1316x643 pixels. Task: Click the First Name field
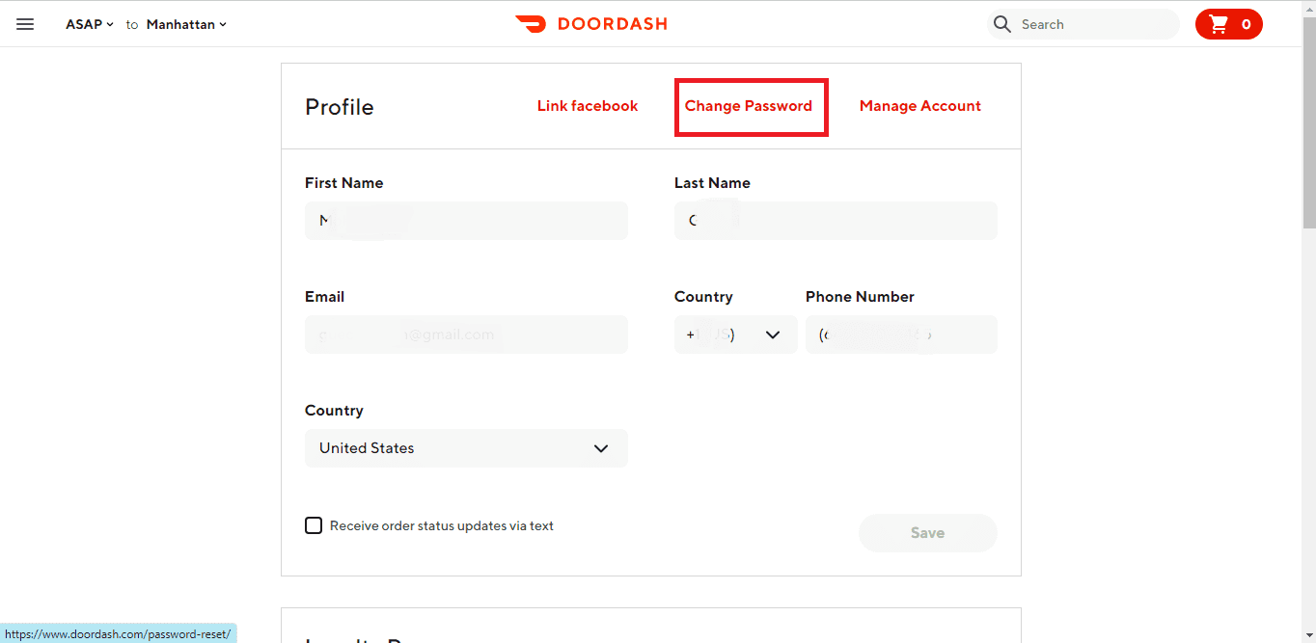466,221
